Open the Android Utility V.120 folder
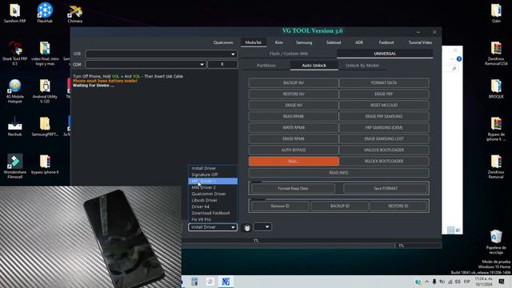Screen dimensions: 512x288 click(45, 90)
